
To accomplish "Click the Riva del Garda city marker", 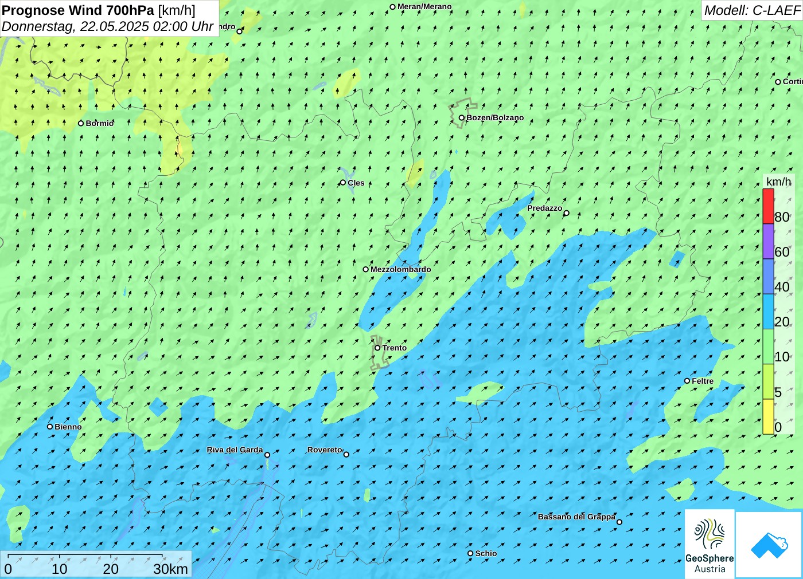I will pyautogui.click(x=267, y=455).
